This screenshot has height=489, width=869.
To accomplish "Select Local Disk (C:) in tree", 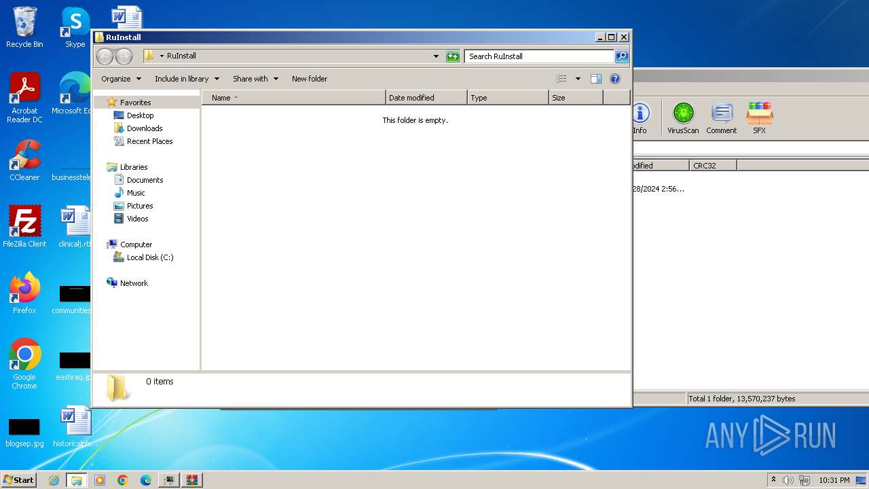I will (x=149, y=257).
